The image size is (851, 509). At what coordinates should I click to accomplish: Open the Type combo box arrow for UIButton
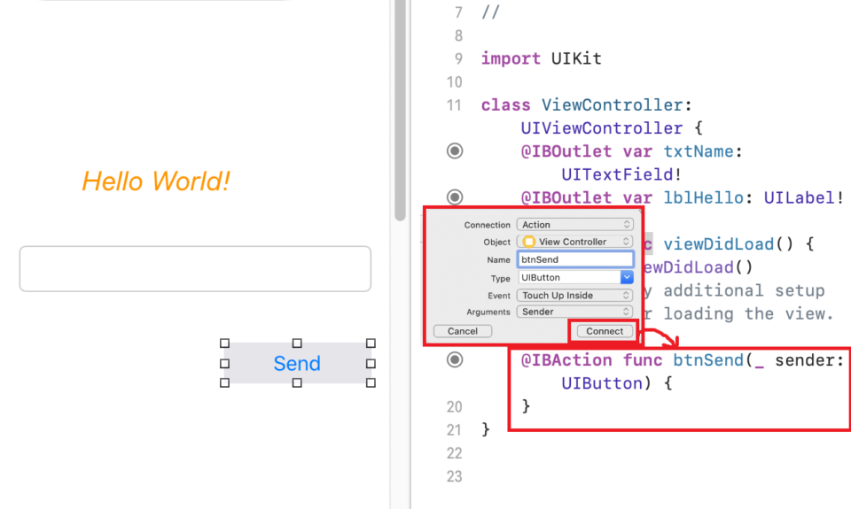tap(627, 277)
